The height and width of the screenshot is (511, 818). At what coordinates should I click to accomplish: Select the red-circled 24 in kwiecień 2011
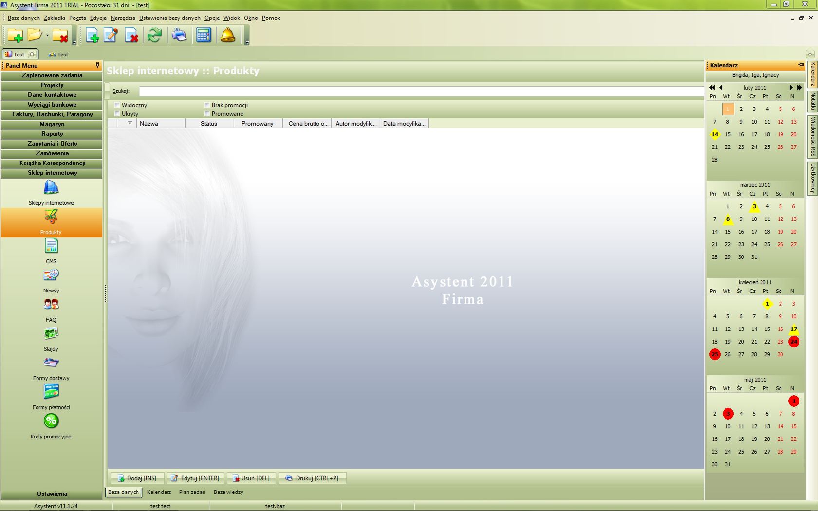(x=794, y=342)
